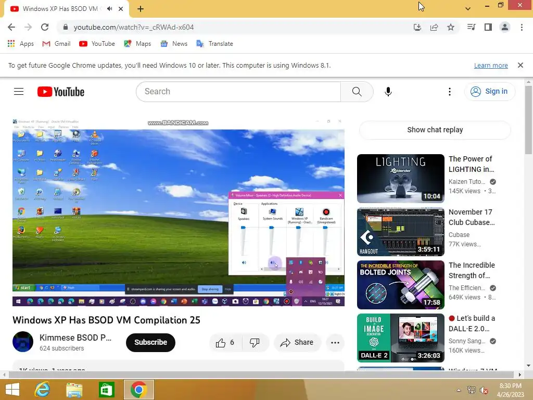Open the Chrome profile avatar
This screenshot has width=533, height=400.
(505, 27)
